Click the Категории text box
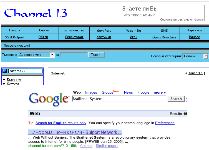 [25, 71]
